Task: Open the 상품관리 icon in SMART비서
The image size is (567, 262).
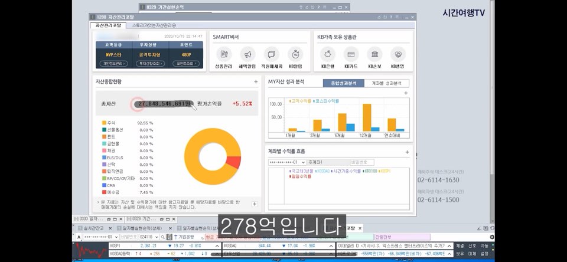Action: (x=224, y=54)
